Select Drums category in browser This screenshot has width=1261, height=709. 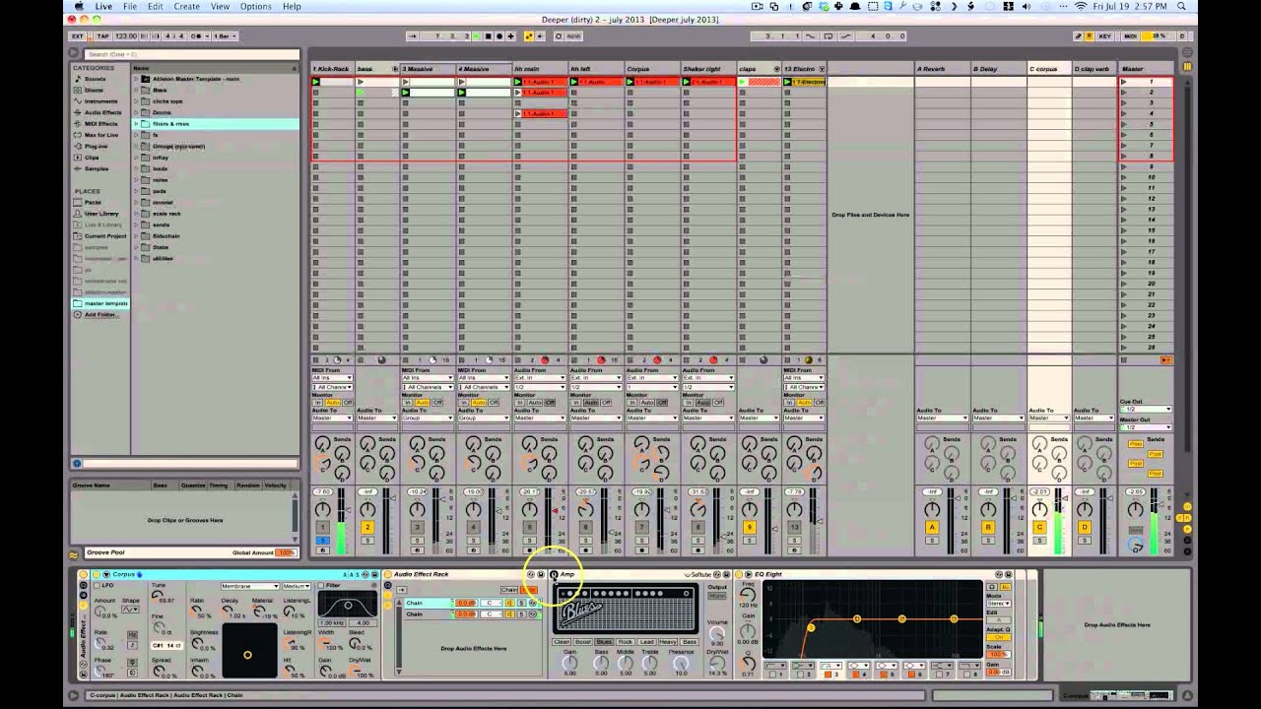[x=94, y=90]
